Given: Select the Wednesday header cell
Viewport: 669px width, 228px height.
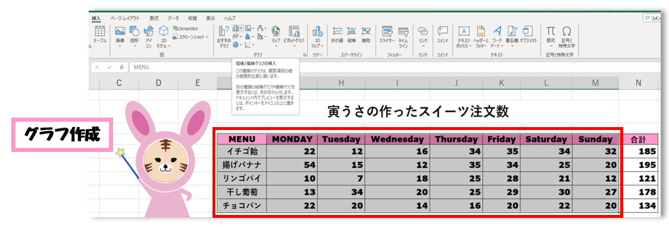Looking at the screenshot, I should tap(397, 139).
